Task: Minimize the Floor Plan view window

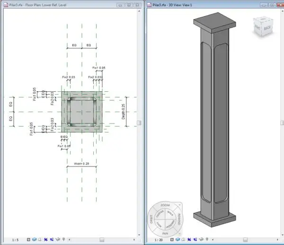Action: (x=120, y=5)
